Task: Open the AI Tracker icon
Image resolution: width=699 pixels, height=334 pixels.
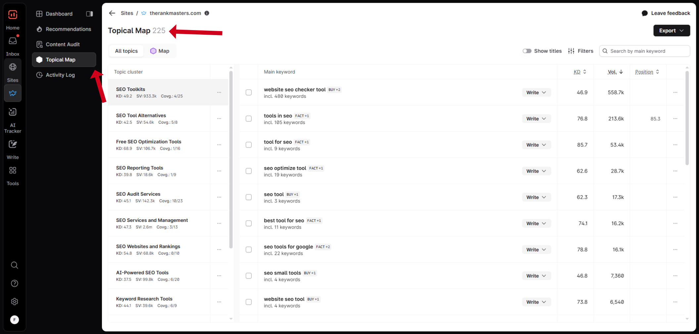Action: click(13, 112)
